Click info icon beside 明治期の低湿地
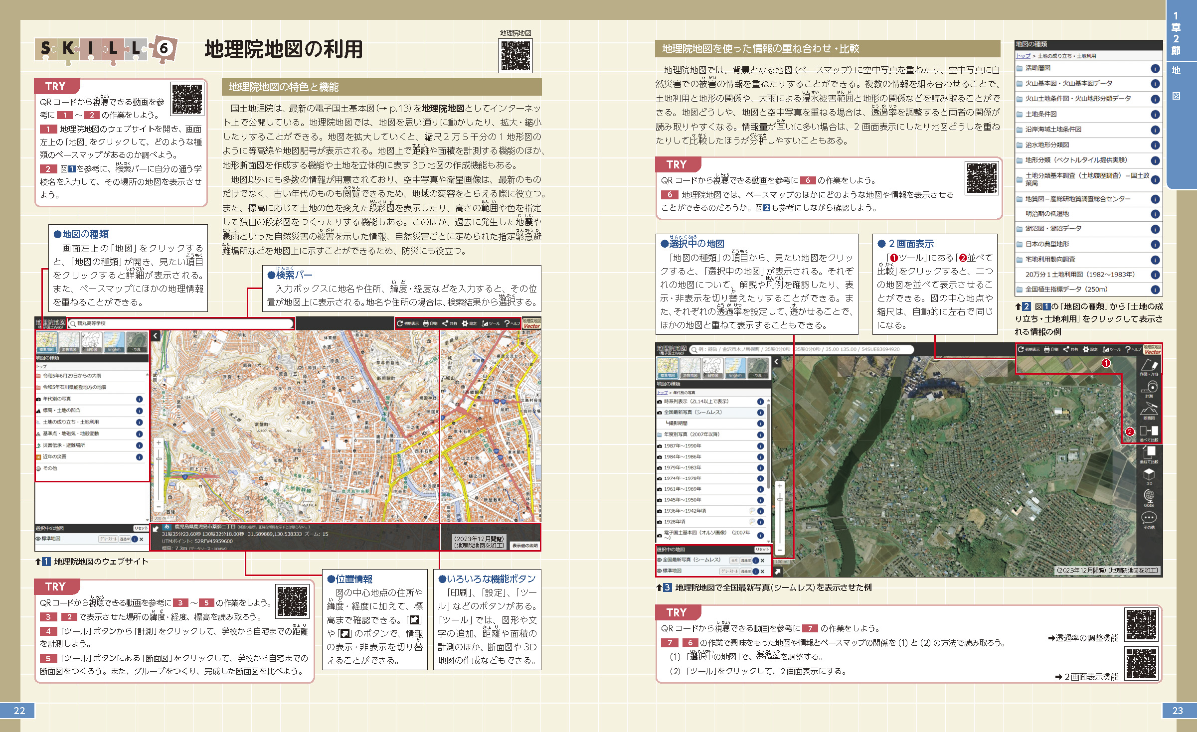This screenshot has width=1197, height=732. (x=1155, y=214)
